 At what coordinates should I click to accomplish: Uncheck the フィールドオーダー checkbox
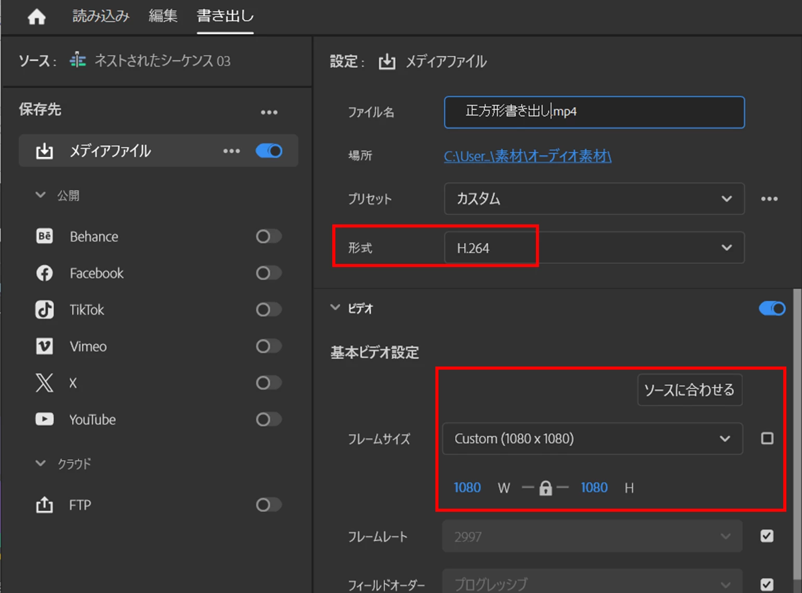coord(767,584)
